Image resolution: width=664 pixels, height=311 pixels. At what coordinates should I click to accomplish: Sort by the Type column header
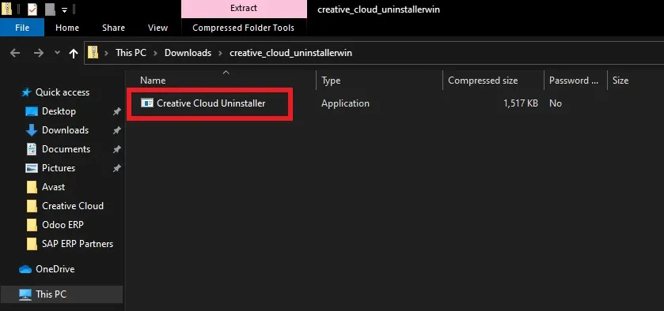tap(331, 81)
